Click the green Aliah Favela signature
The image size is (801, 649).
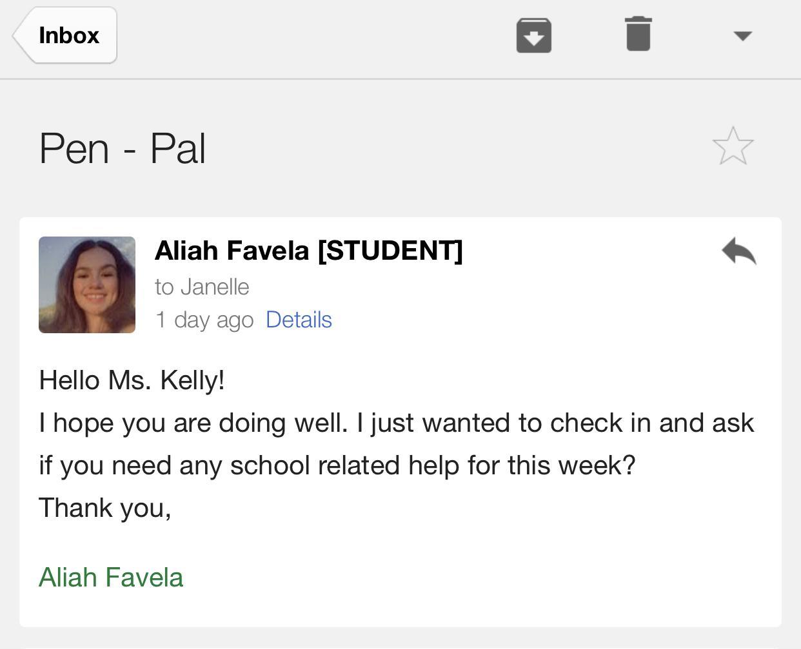pos(111,577)
